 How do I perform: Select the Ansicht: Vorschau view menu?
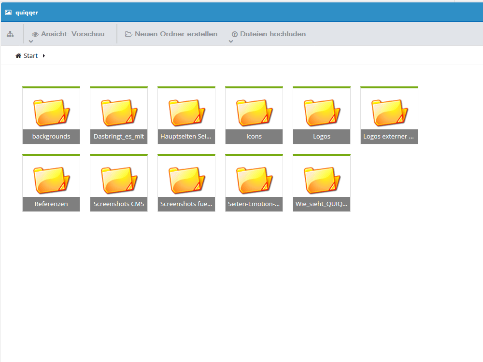(x=68, y=34)
